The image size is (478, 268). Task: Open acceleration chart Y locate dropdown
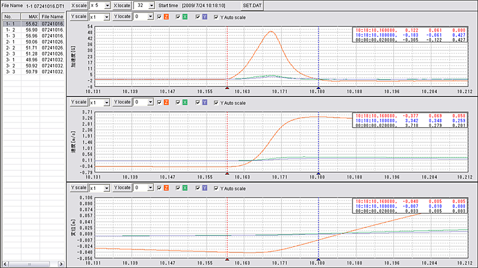[151, 17]
